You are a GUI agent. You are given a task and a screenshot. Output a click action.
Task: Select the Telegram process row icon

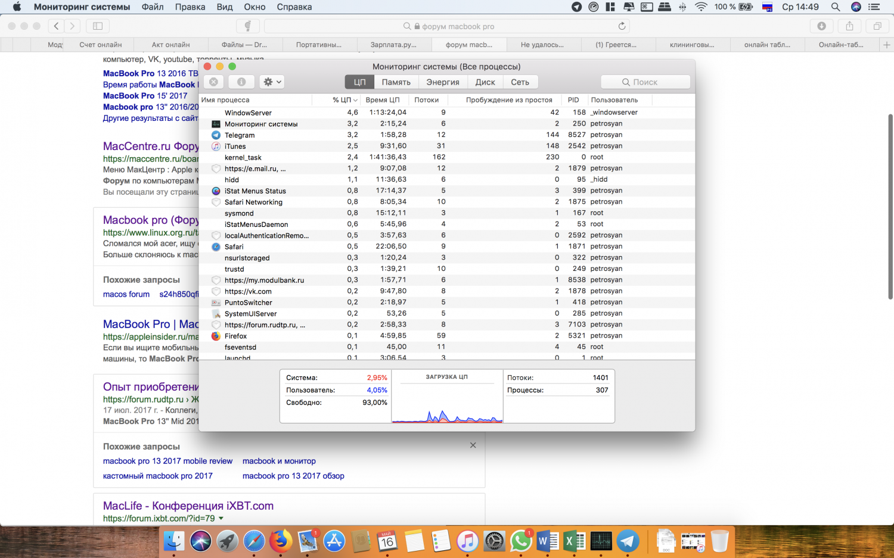pos(216,135)
